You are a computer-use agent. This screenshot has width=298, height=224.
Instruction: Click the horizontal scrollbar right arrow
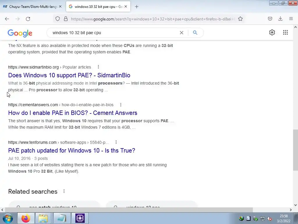click(x=291, y=210)
